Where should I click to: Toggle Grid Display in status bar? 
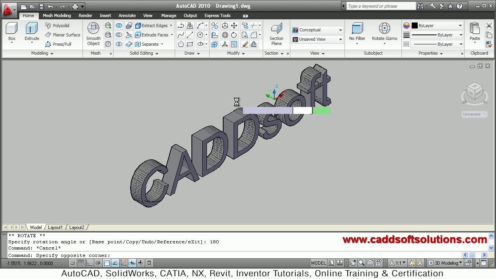point(81,263)
